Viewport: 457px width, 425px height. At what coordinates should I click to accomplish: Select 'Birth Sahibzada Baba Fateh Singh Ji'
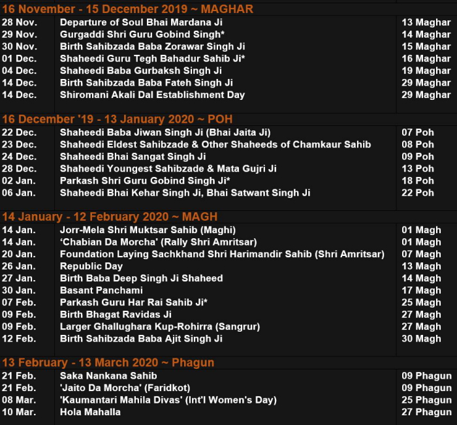point(146,83)
